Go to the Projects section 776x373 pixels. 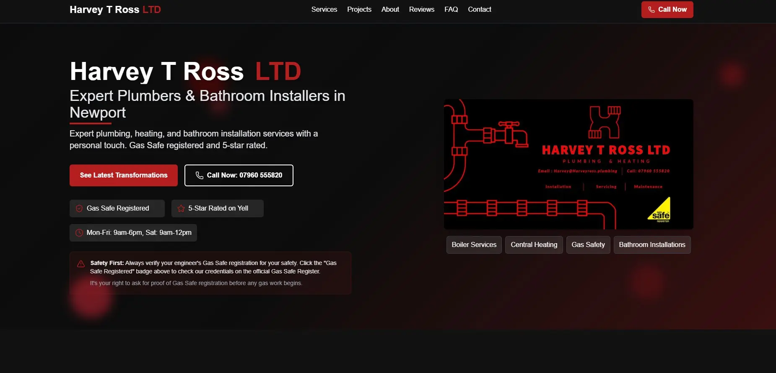(359, 9)
